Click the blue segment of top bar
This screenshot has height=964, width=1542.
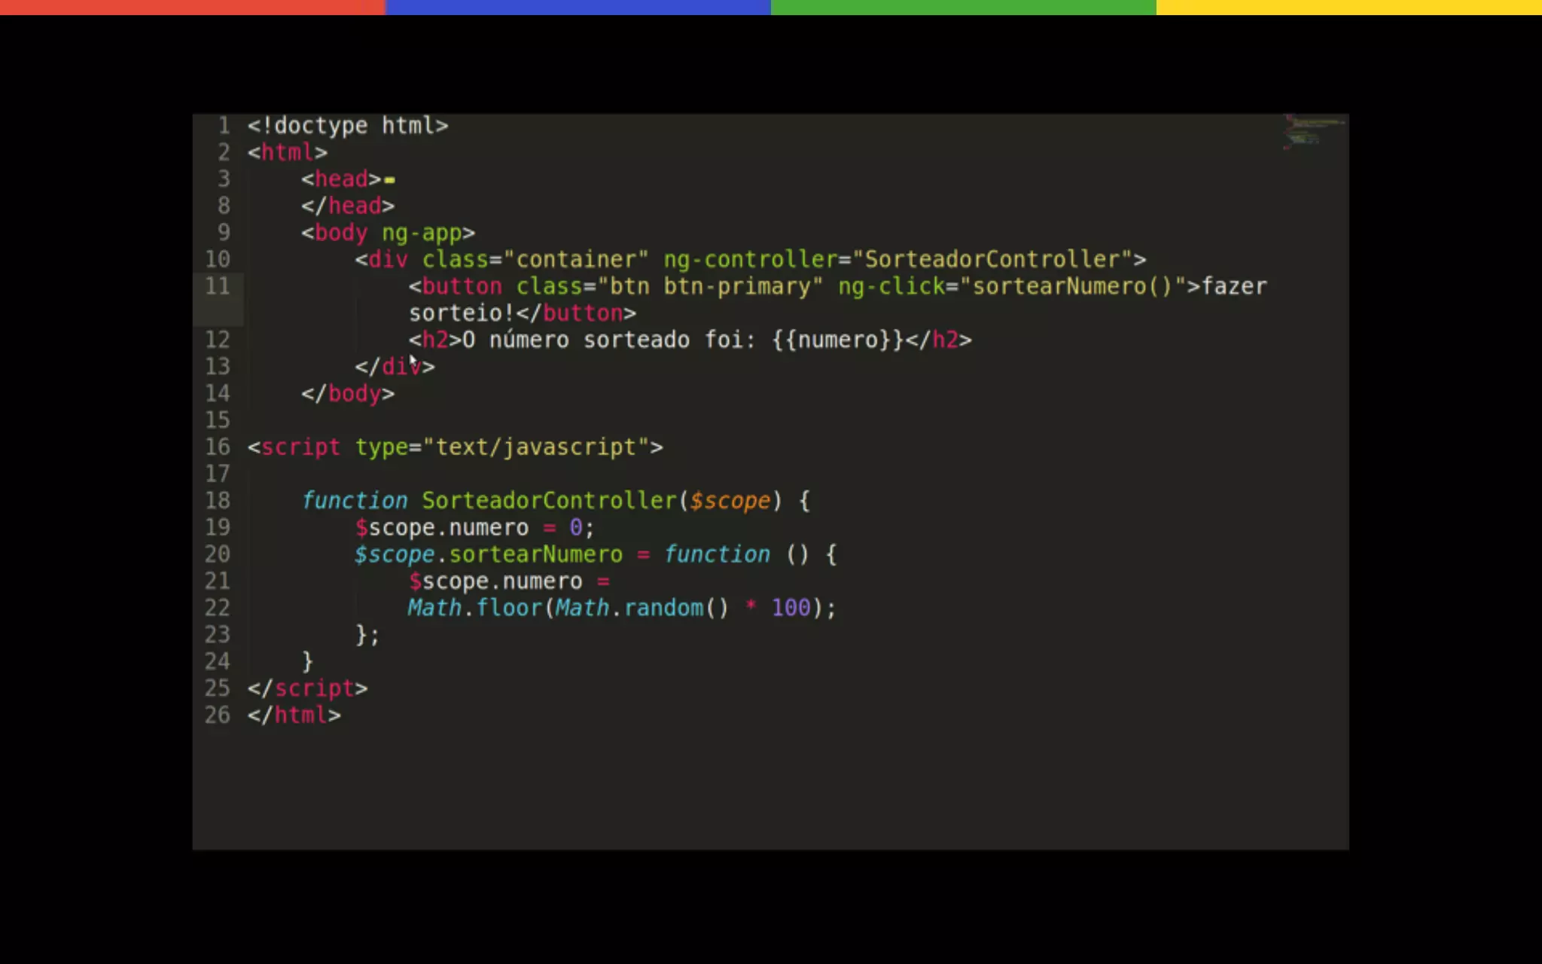pos(577,7)
